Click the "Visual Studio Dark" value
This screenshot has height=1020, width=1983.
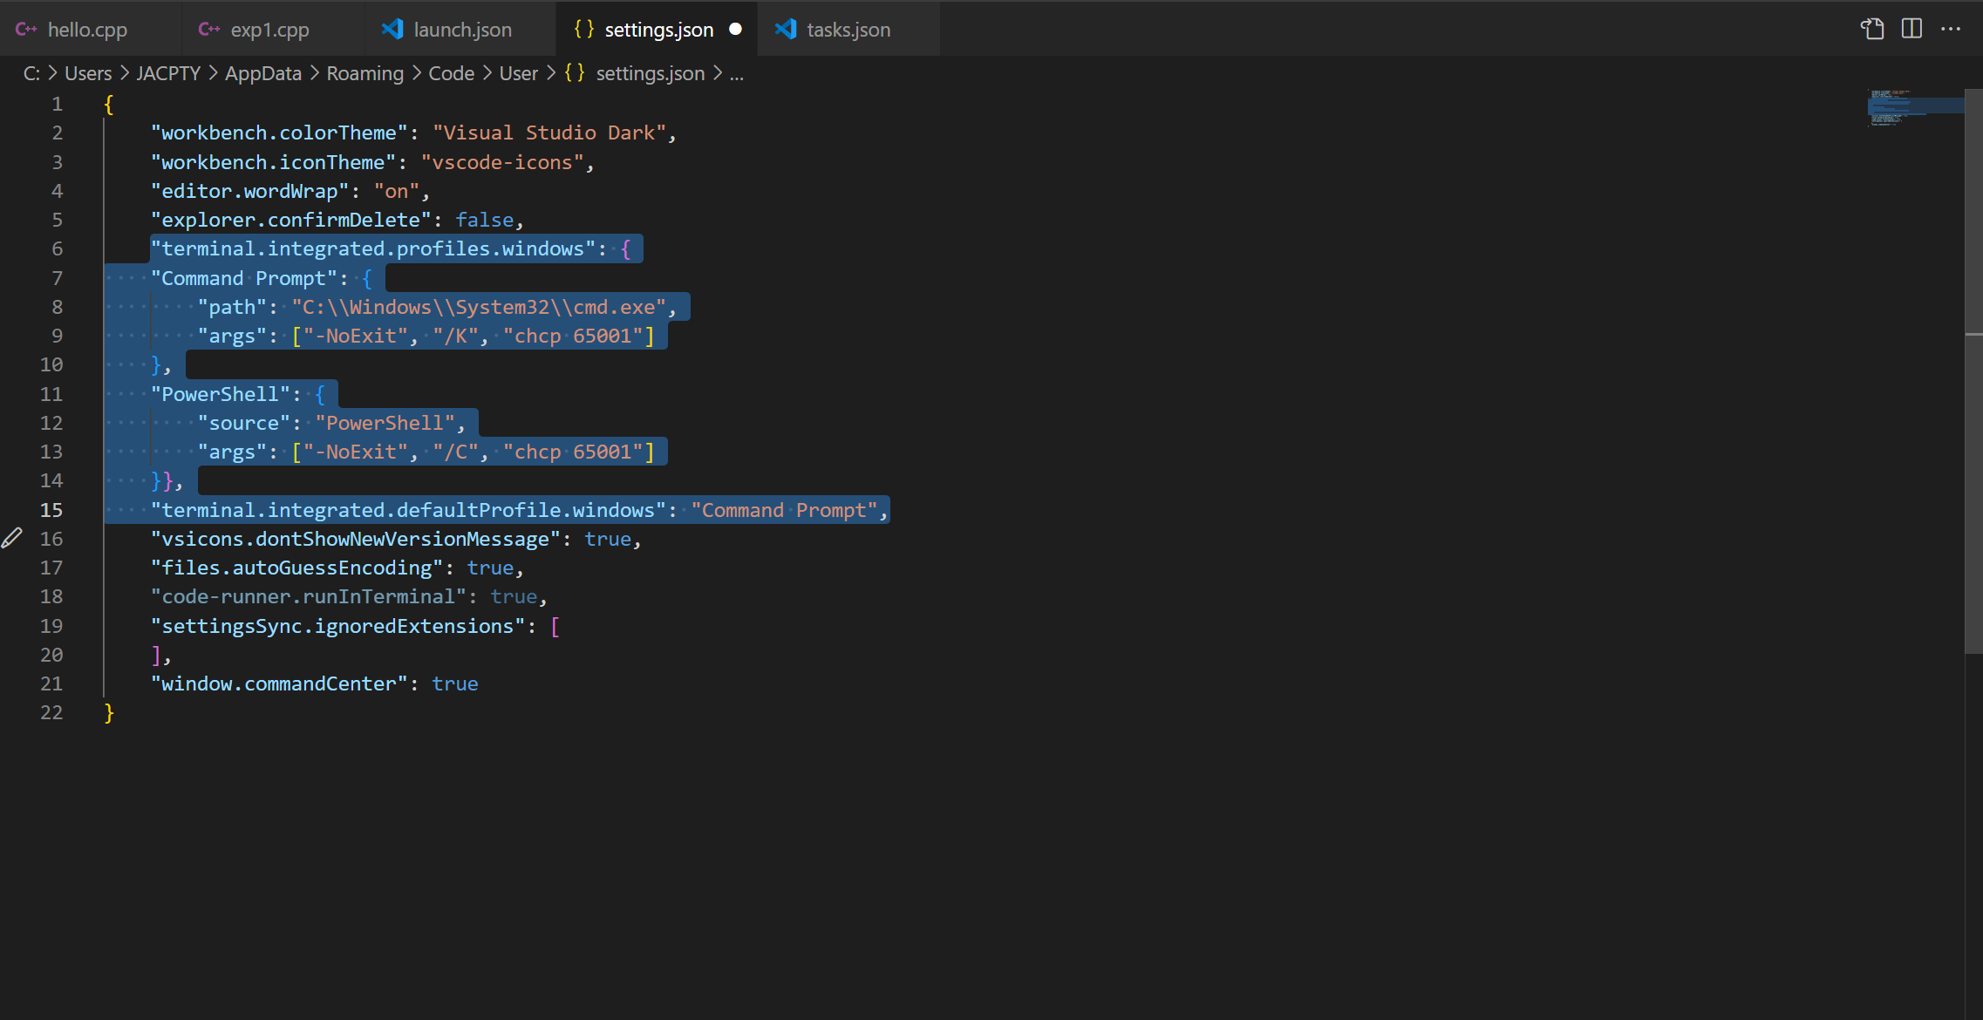point(549,133)
